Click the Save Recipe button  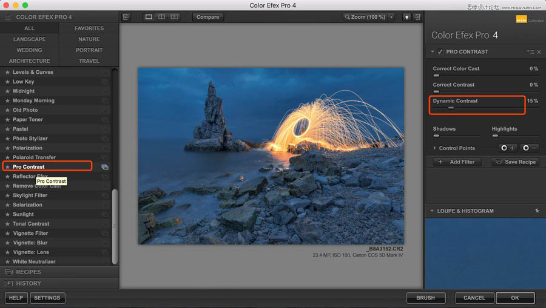tap(515, 162)
